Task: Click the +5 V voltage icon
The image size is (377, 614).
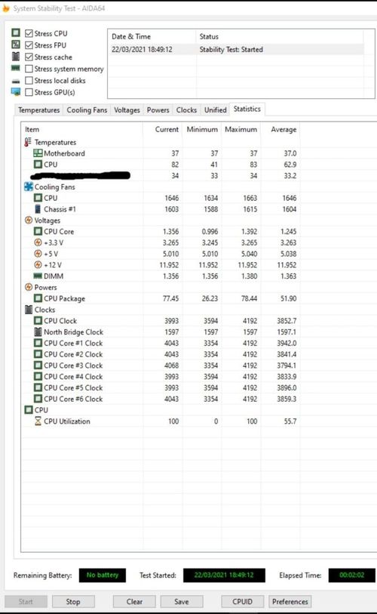Action: click(x=38, y=253)
